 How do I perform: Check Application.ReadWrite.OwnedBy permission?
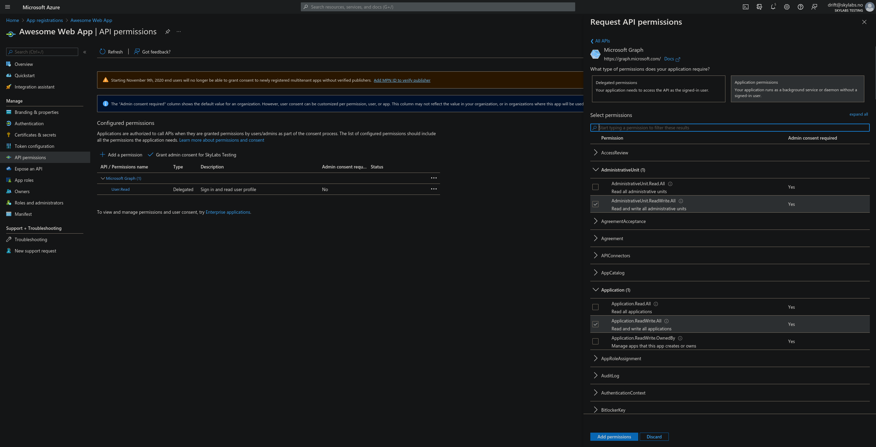click(595, 341)
